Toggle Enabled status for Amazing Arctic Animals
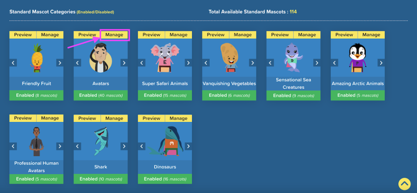 (358, 95)
